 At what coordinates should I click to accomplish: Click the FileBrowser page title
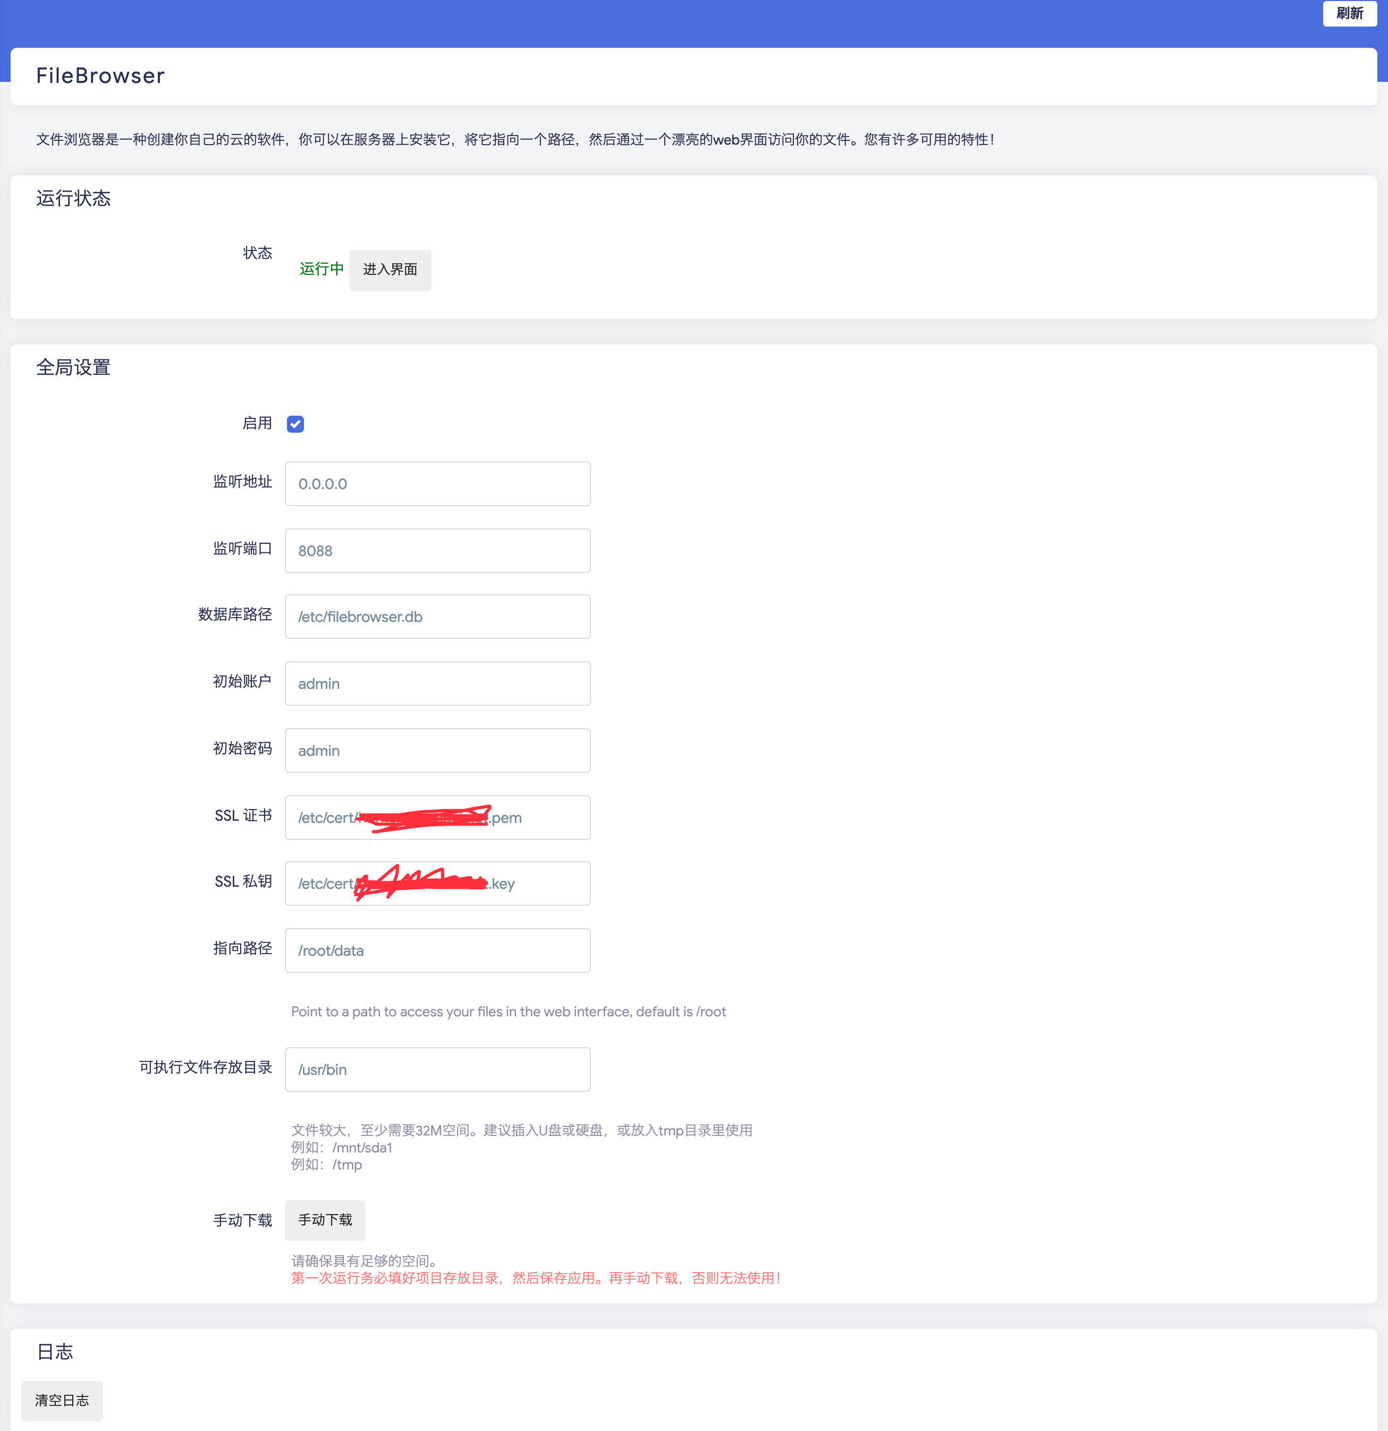101,76
